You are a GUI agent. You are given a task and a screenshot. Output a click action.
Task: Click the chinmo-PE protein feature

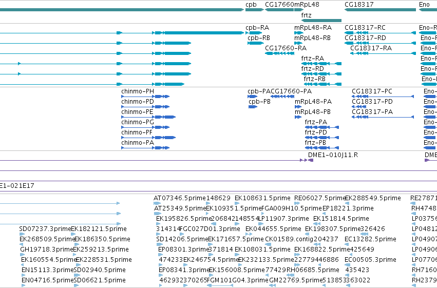tap(148, 117)
